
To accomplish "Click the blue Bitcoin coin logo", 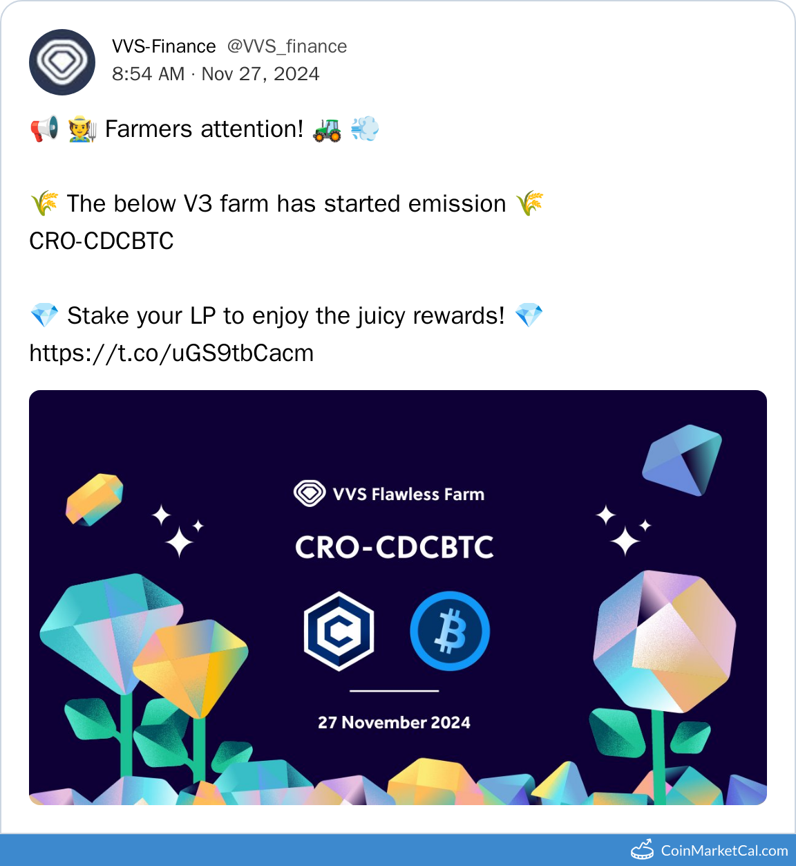I will [x=450, y=631].
